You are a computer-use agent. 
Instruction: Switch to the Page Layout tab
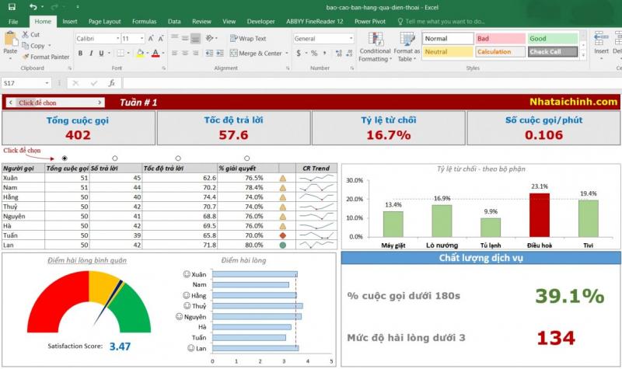click(x=104, y=22)
